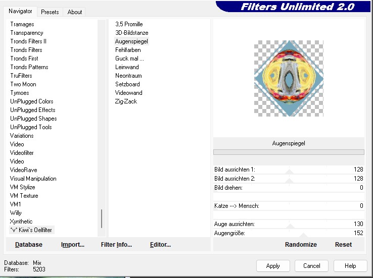Screen dimensions: 373x278
Task: Select the Tymoes category
Action: click(x=20, y=93)
